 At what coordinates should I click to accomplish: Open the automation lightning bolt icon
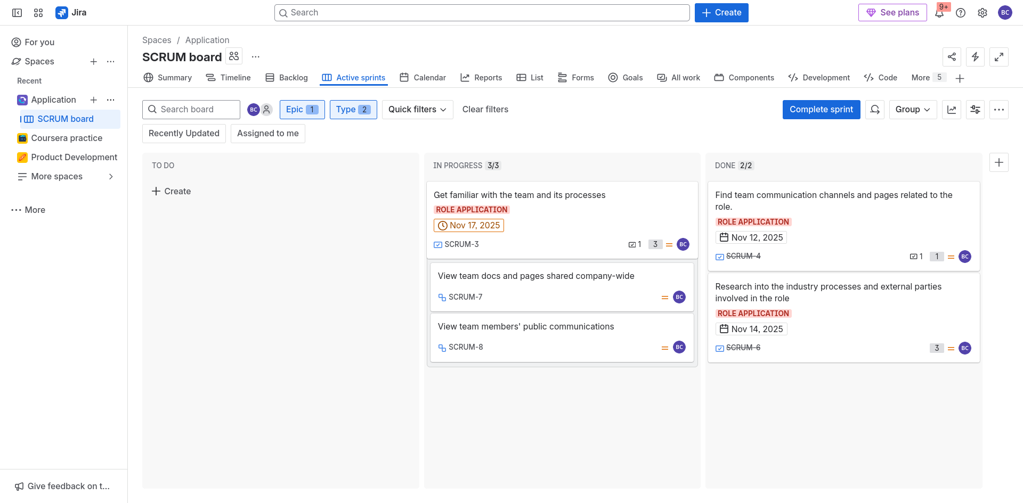975,57
